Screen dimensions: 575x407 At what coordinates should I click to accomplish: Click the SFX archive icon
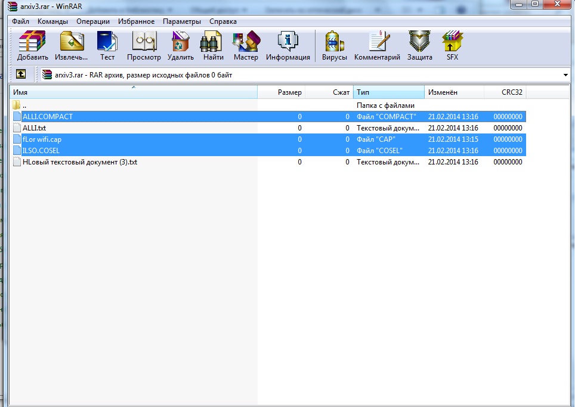tap(452, 41)
